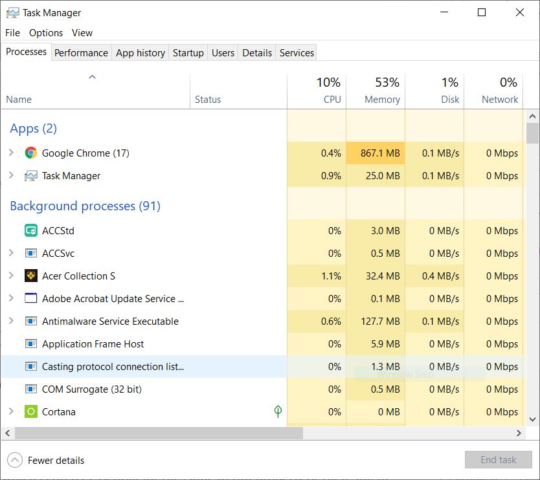Sort processes by Memory column
Viewport: 540px width, 480px height.
[376, 91]
